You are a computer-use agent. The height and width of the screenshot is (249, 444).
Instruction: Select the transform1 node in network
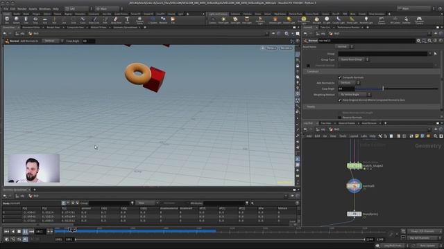click(355, 214)
